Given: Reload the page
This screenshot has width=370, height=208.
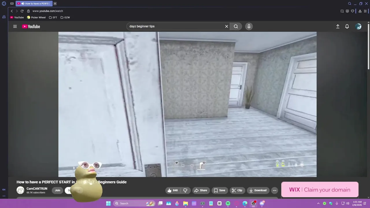Looking at the screenshot, I should 22,11.
